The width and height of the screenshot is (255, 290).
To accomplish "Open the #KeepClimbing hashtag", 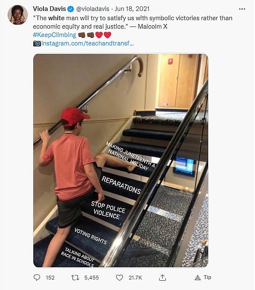I will [54, 35].
